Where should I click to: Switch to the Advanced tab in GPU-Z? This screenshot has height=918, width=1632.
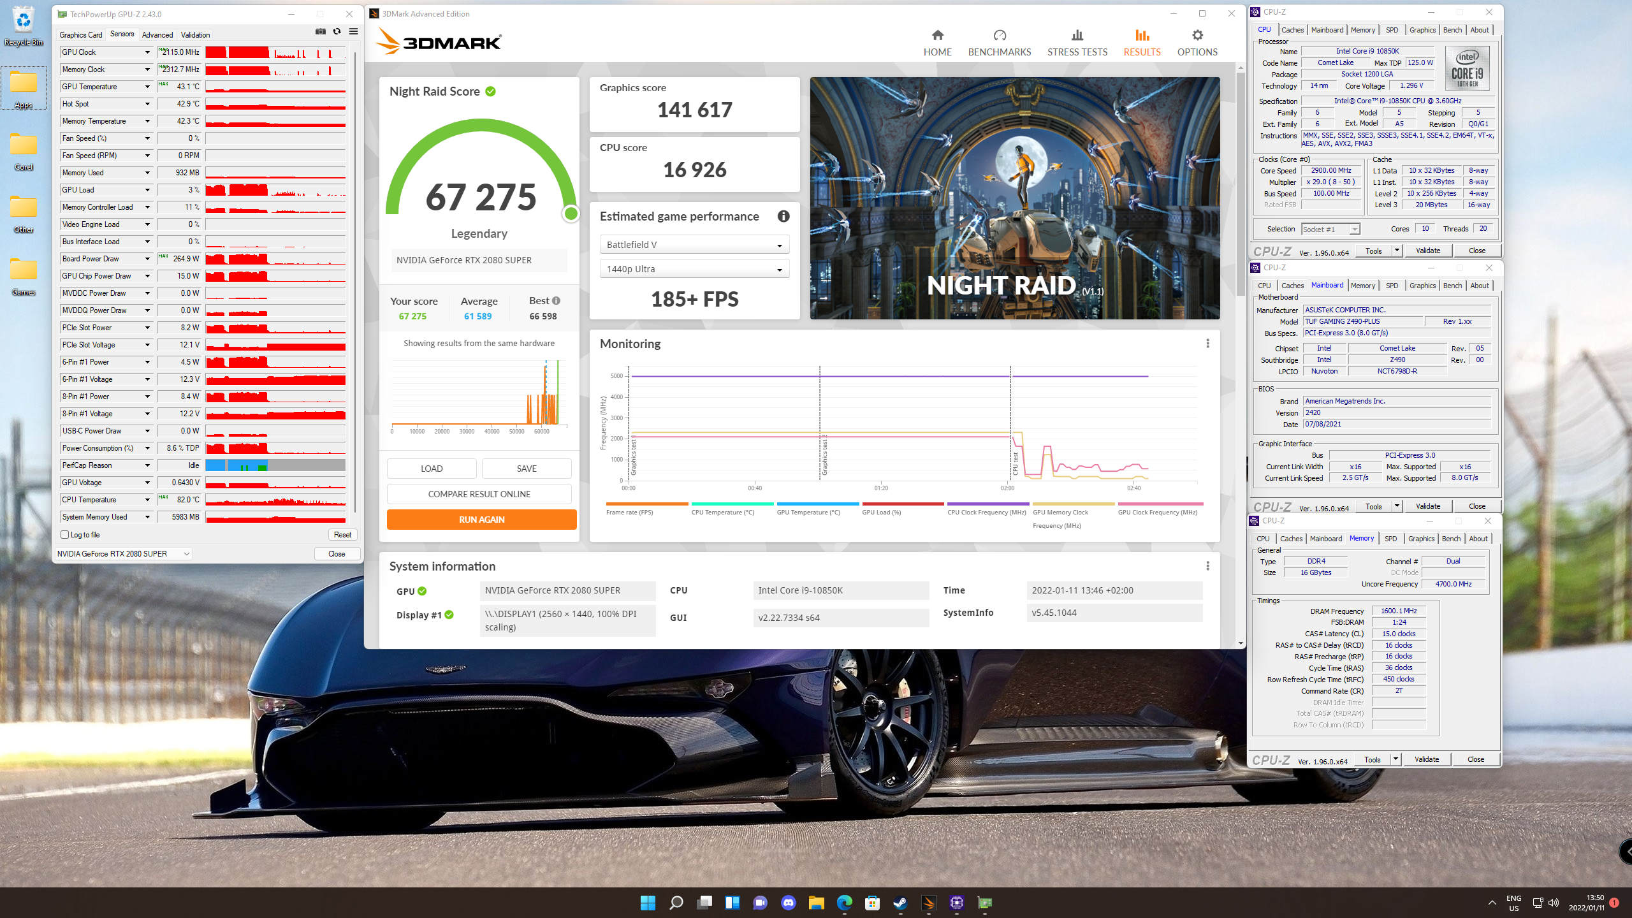(x=157, y=35)
